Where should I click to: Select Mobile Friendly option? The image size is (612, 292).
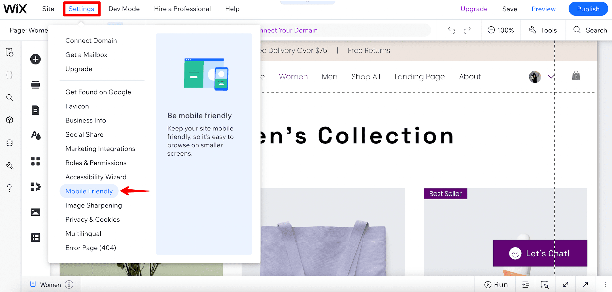click(x=89, y=191)
